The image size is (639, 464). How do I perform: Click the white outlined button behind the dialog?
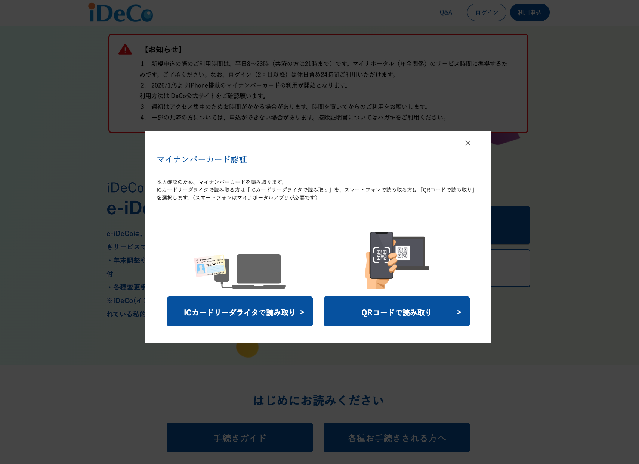[511, 268]
